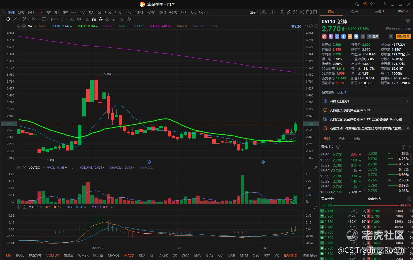Switch to the 分时 intraday tab
413x260 pixels.
click(21, 12)
